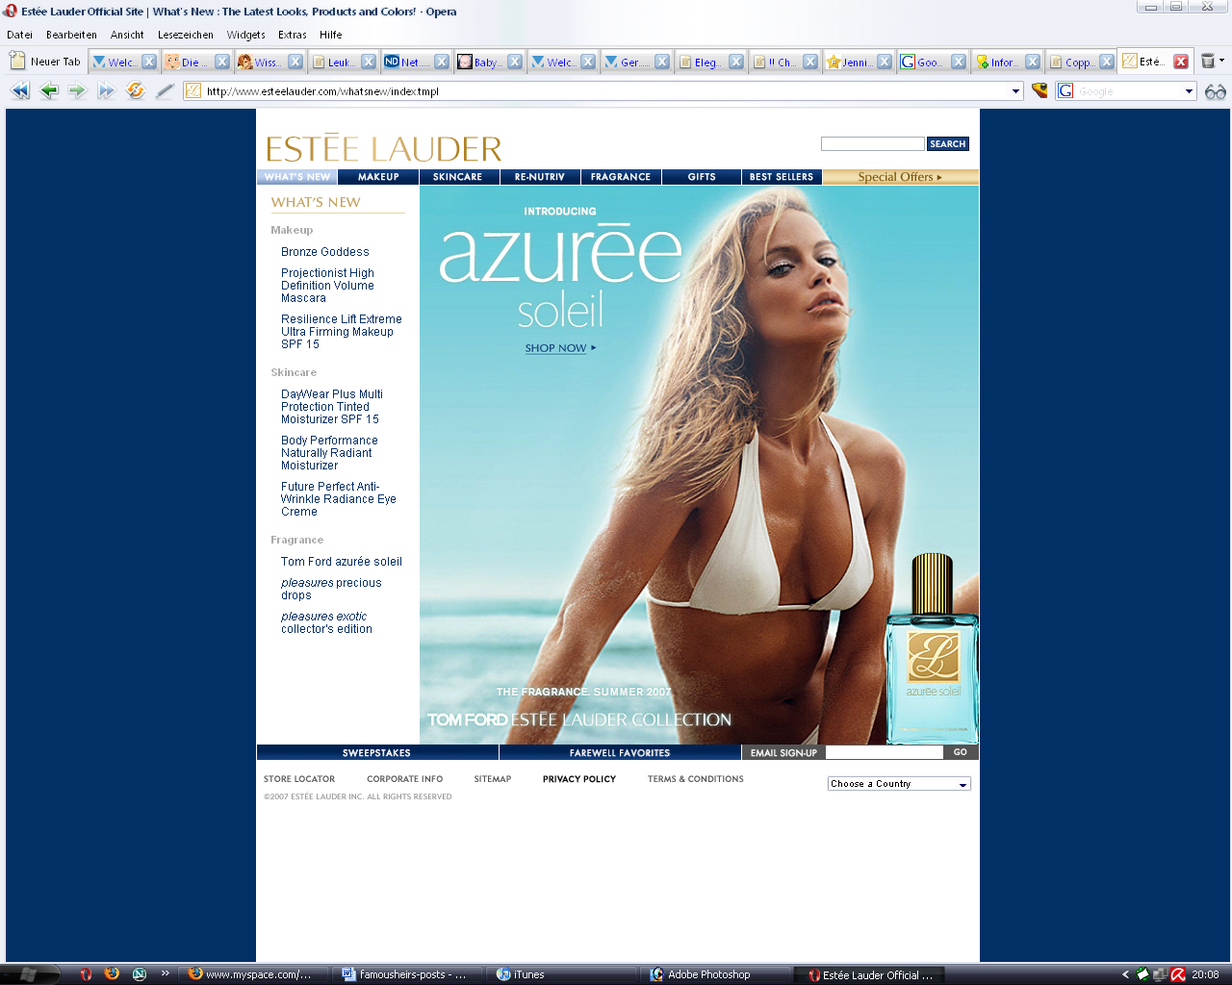Close the Jenni tab
1232x985 pixels.
click(885, 62)
